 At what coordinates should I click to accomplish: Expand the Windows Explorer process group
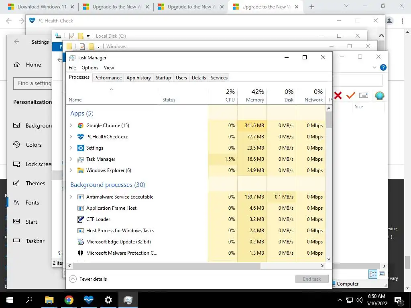(x=71, y=170)
